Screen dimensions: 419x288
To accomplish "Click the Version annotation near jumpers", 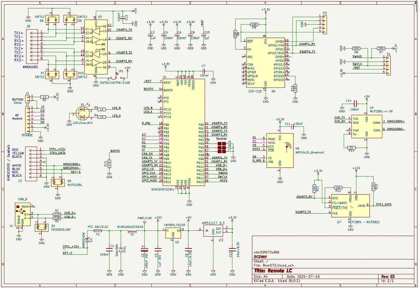I will (221, 139).
